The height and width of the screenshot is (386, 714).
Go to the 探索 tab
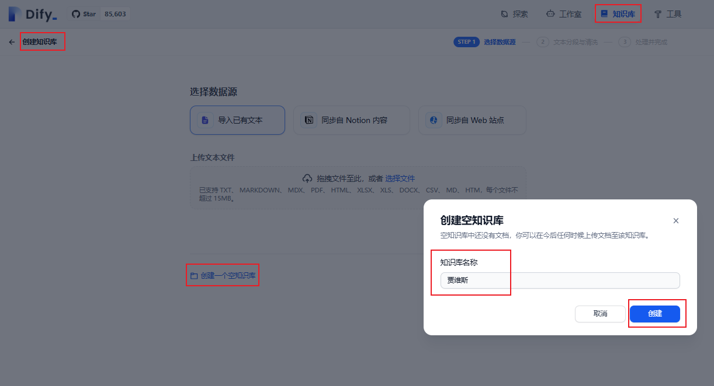(515, 14)
